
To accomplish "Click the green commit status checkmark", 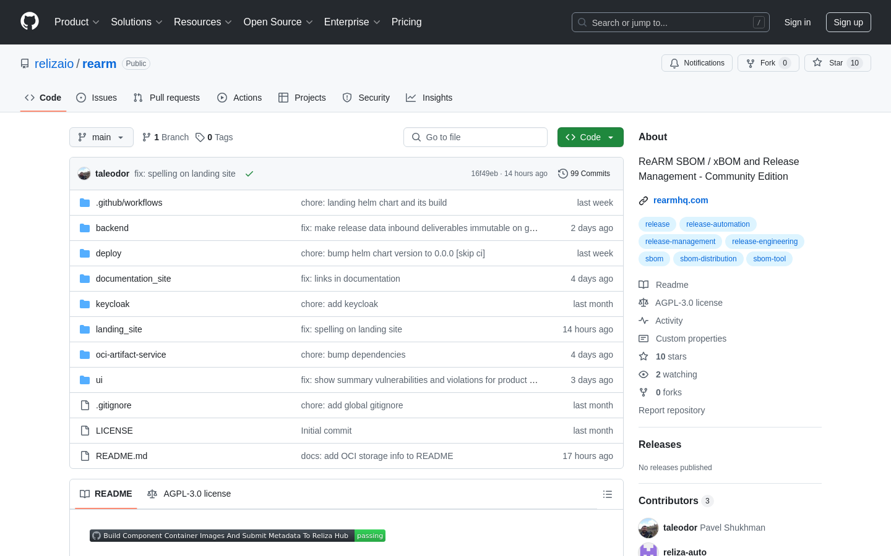I will 249,174.
